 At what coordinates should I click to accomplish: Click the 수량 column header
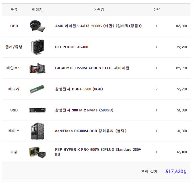coord(156,9)
